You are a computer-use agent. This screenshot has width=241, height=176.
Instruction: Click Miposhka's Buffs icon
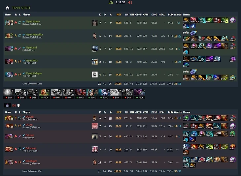point(193,33)
